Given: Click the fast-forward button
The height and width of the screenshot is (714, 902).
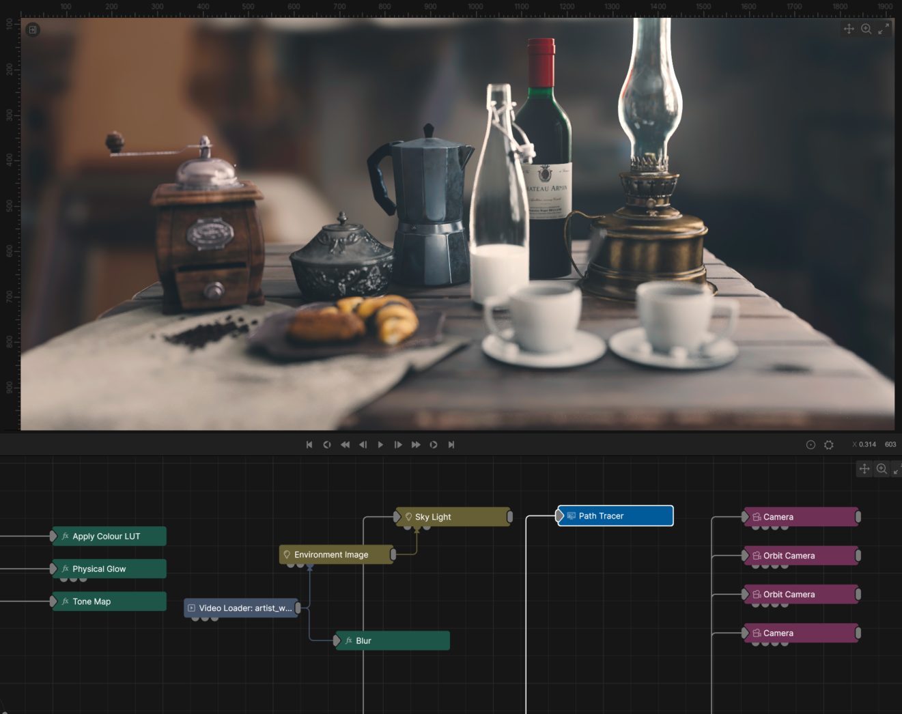Looking at the screenshot, I should coord(416,444).
